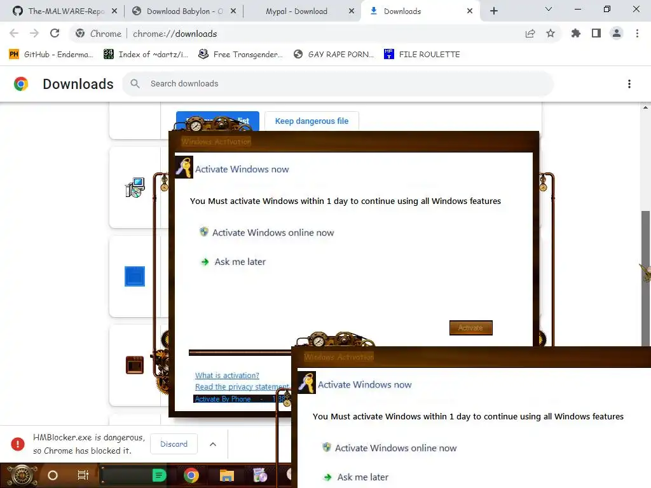Open Cortana circle on the taskbar
651x488 pixels.
(53, 475)
